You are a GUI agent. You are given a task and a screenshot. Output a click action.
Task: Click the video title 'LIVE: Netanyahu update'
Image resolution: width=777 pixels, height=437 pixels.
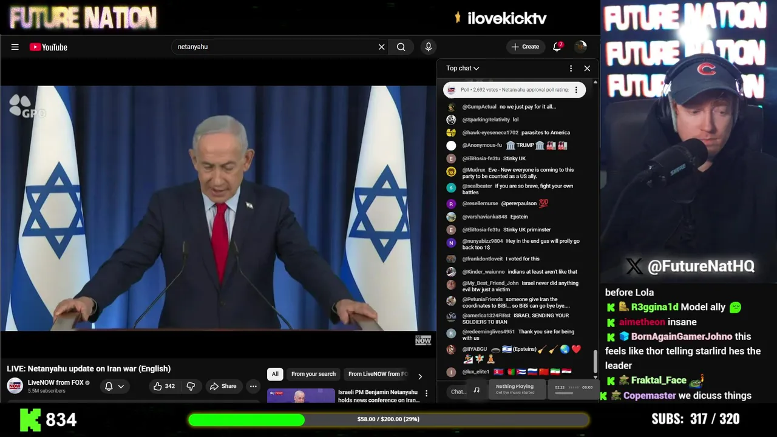point(89,368)
